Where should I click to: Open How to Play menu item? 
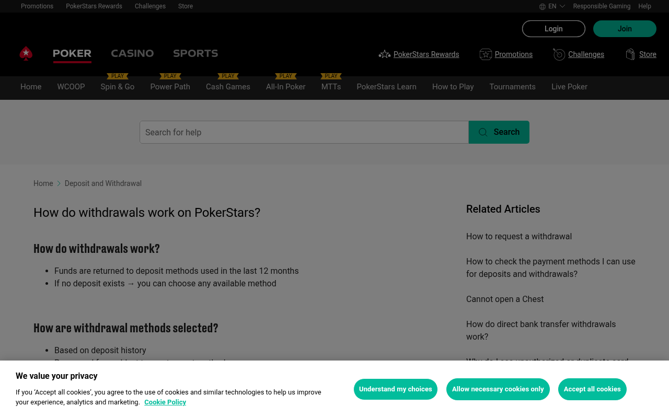click(453, 87)
